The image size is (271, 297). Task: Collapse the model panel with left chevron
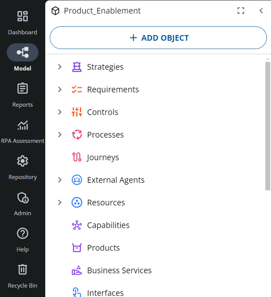(x=261, y=11)
